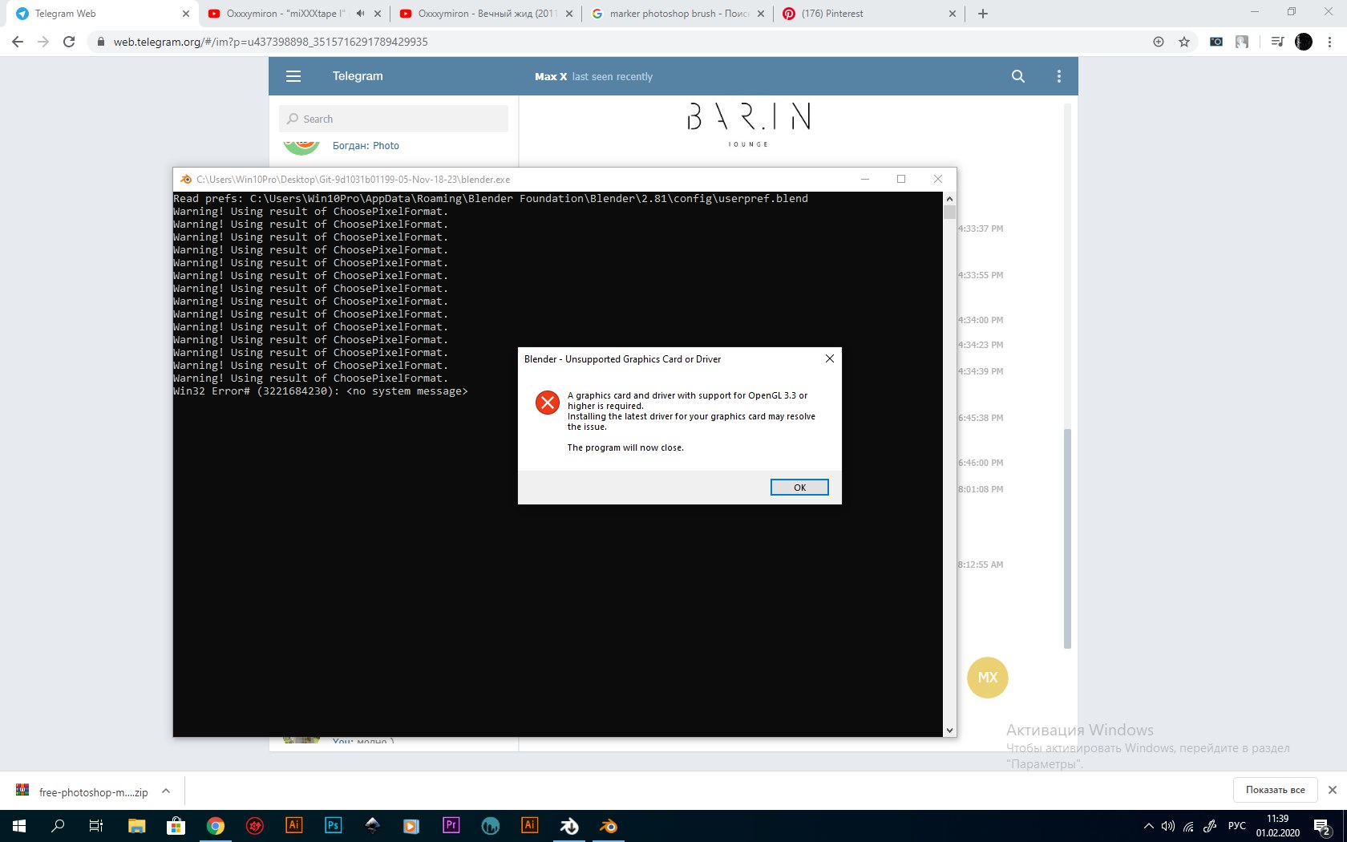Go forward in browser history

pyautogui.click(x=43, y=42)
